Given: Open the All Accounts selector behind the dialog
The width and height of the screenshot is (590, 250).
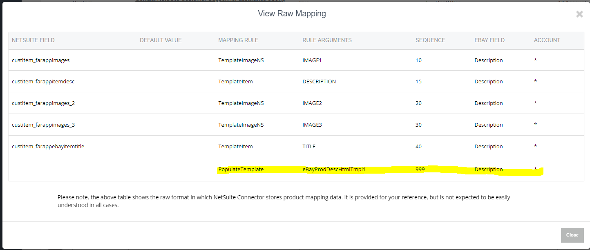Looking at the screenshot, I should (x=575, y=2).
